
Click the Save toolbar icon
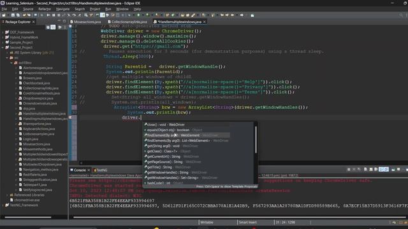13,15
